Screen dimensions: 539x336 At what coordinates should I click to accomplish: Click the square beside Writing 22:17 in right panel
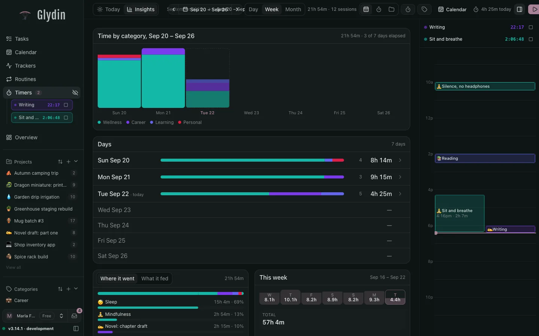(531, 27)
